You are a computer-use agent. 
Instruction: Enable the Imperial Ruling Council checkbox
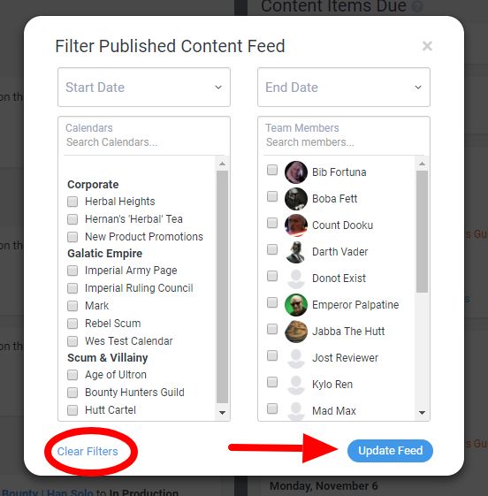(x=72, y=288)
